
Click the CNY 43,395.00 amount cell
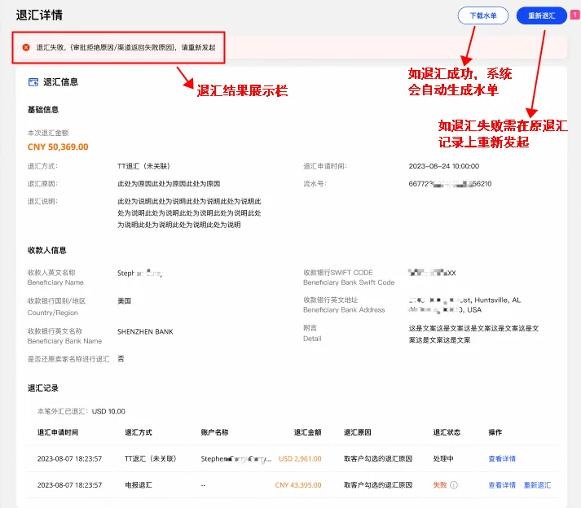point(298,485)
